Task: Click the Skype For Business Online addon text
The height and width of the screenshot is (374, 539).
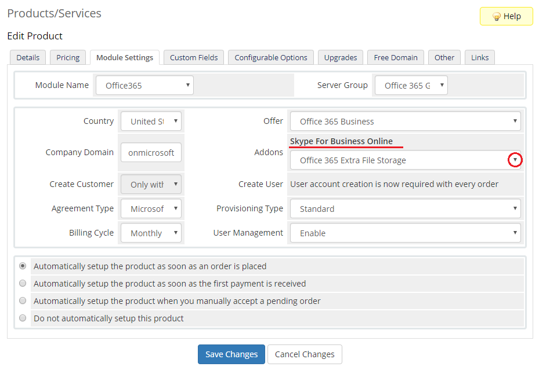Action: pos(341,141)
